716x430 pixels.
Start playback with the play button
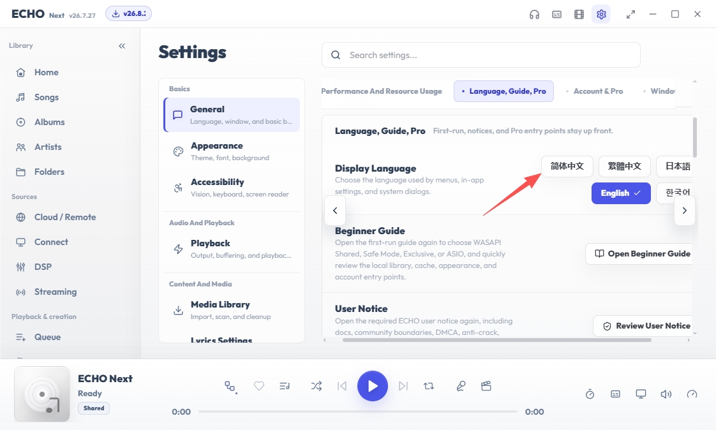point(373,386)
